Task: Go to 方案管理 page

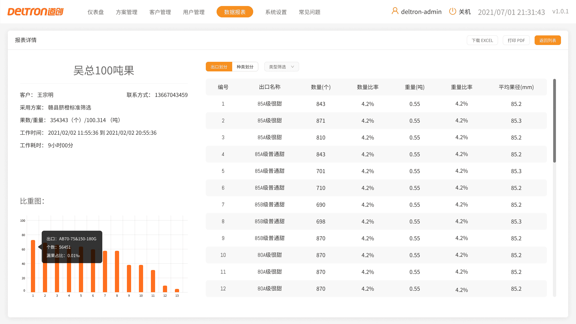Action: pyautogui.click(x=126, y=12)
